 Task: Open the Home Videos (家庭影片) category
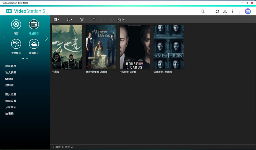[x=34, y=44]
